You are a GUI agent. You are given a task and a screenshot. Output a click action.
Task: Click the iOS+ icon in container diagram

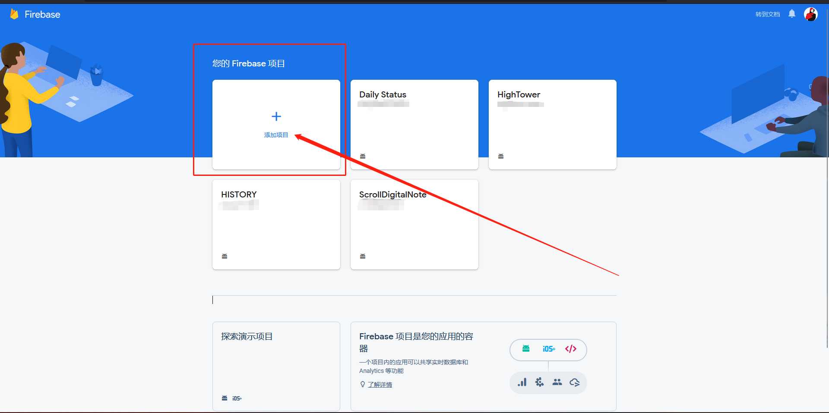(x=549, y=349)
